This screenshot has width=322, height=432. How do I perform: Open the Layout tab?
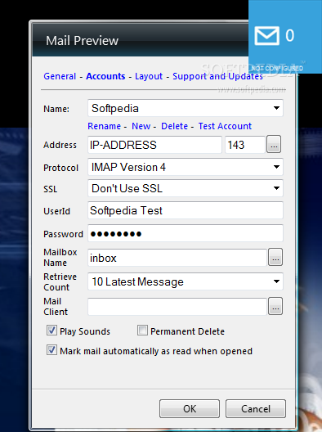point(149,76)
